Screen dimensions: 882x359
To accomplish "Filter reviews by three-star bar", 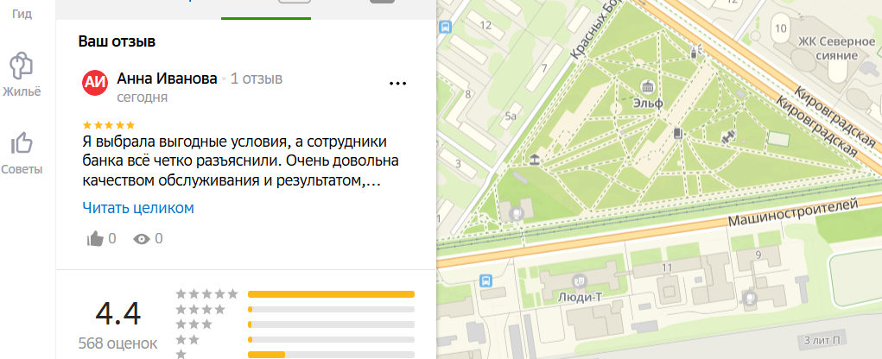I will coord(331,324).
